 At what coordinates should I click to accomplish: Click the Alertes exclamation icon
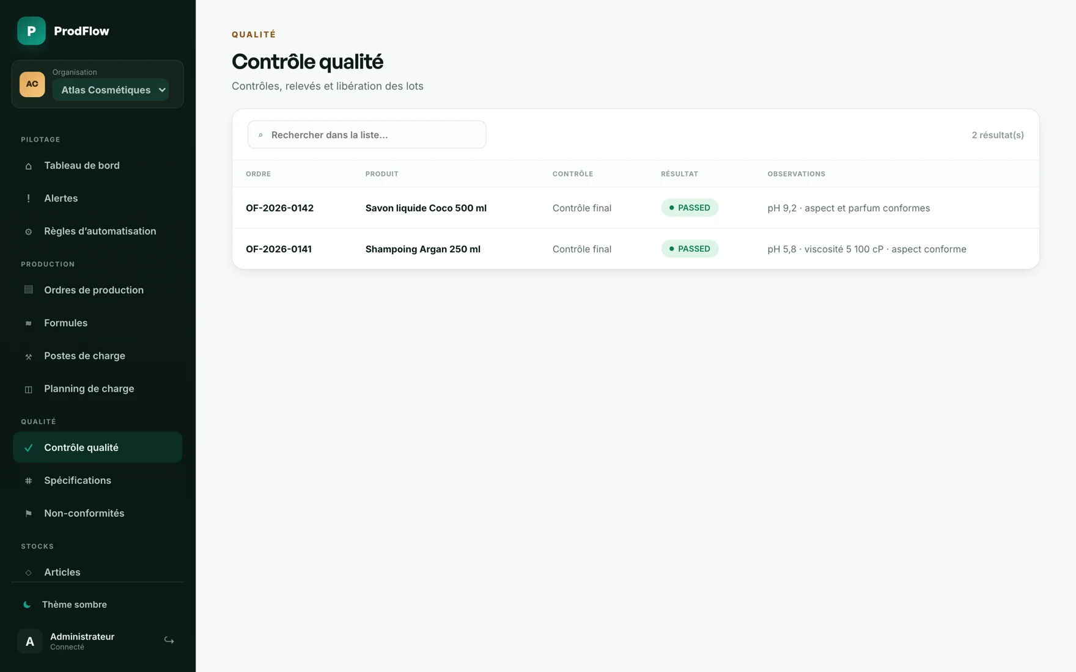[x=28, y=199]
